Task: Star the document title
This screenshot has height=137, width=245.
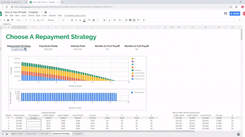Action: [42, 12]
